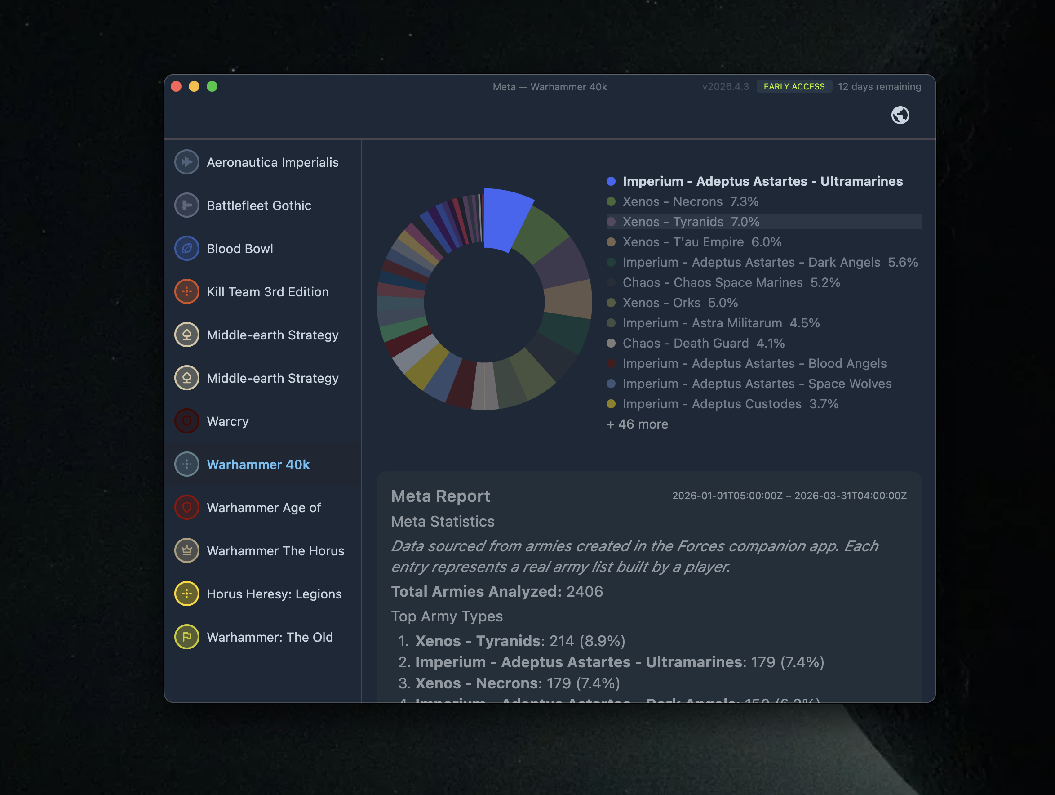
Task: Select the Xenos - Tyranids legend entry
Action: click(691, 222)
